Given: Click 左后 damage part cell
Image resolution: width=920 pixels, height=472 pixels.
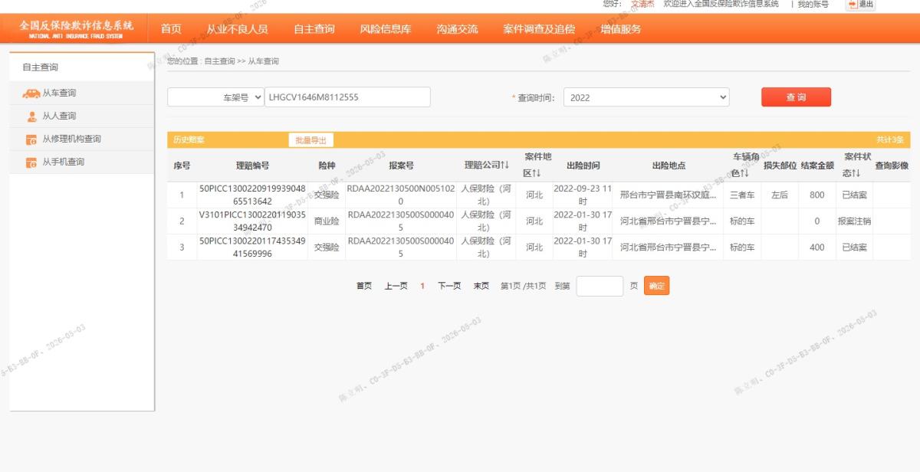Looking at the screenshot, I should (x=780, y=195).
